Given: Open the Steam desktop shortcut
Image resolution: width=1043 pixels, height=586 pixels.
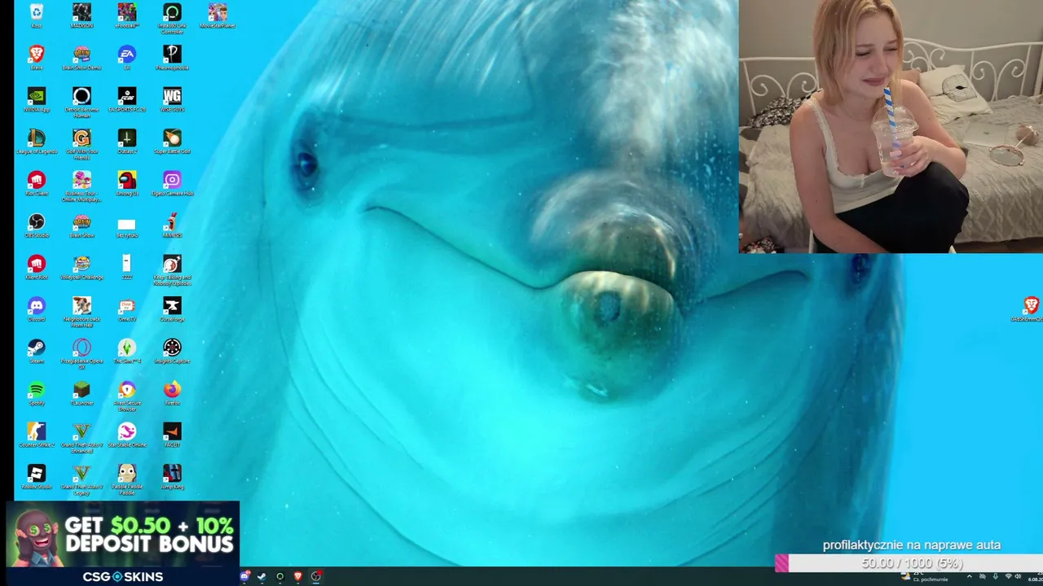Looking at the screenshot, I should click(36, 351).
